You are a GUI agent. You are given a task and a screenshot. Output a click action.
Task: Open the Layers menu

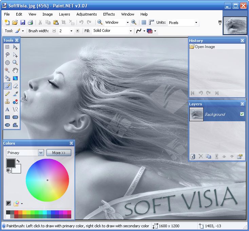click(64, 14)
